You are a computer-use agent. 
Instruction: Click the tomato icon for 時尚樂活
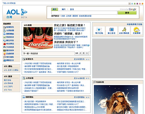point(4,44)
